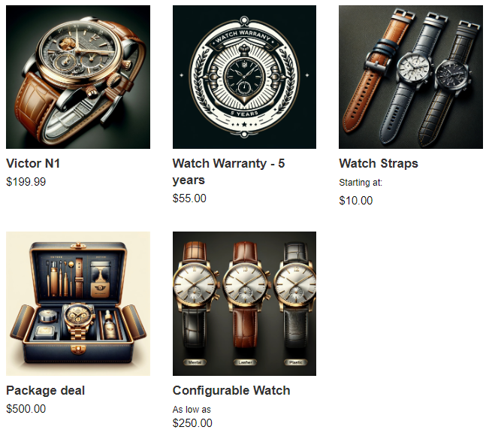
Task: View the Configurable Watch title link
Action: pos(231,391)
